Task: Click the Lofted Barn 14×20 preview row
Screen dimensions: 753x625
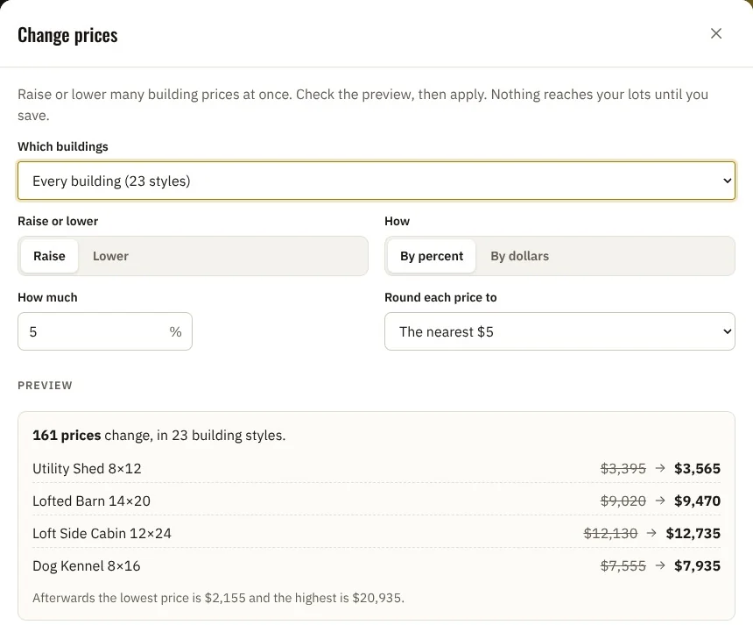Action: click(376, 501)
